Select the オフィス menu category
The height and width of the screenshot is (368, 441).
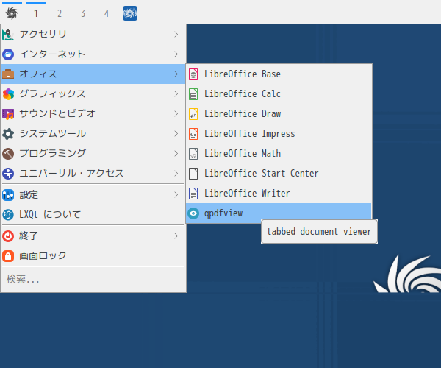click(93, 74)
